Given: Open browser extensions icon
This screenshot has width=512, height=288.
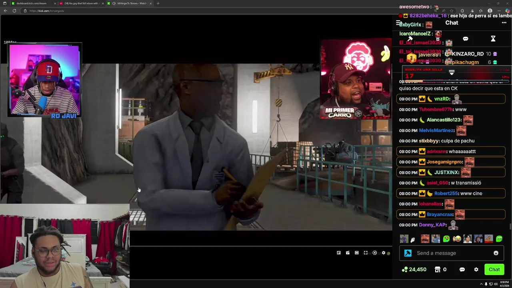Looking at the screenshot, I should (462, 11).
